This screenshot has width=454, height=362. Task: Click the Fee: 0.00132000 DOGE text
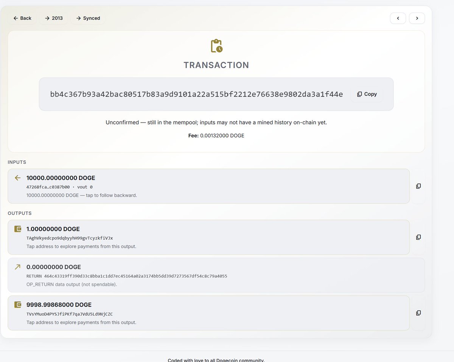(216, 135)
